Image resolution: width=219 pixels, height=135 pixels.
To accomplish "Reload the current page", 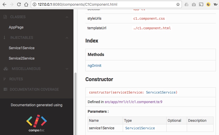I will coord(19,4).
